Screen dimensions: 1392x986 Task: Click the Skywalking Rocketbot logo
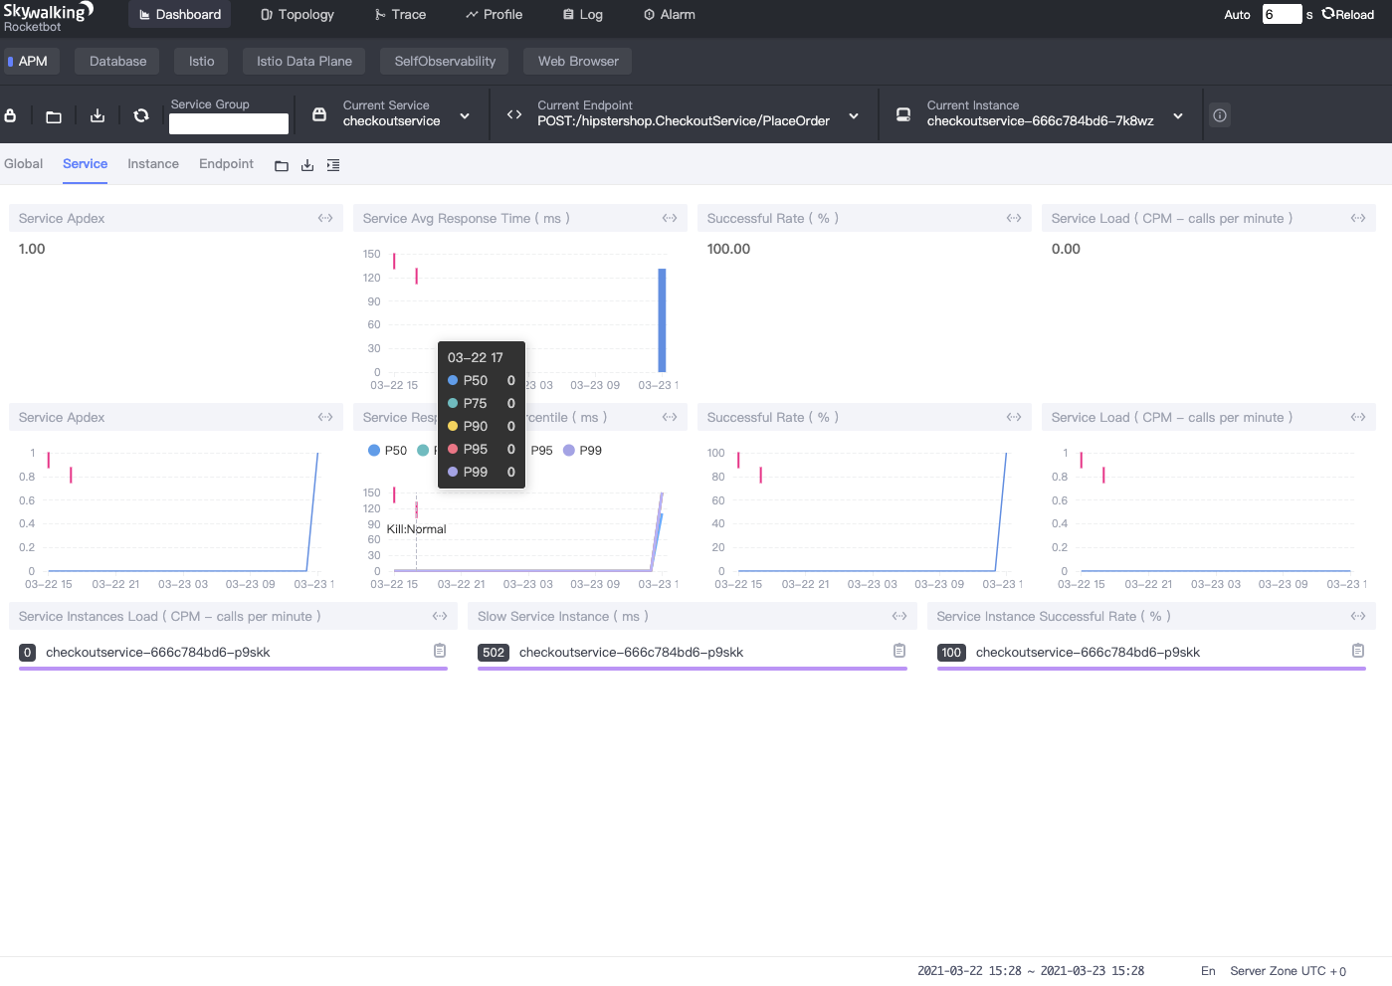48,17
